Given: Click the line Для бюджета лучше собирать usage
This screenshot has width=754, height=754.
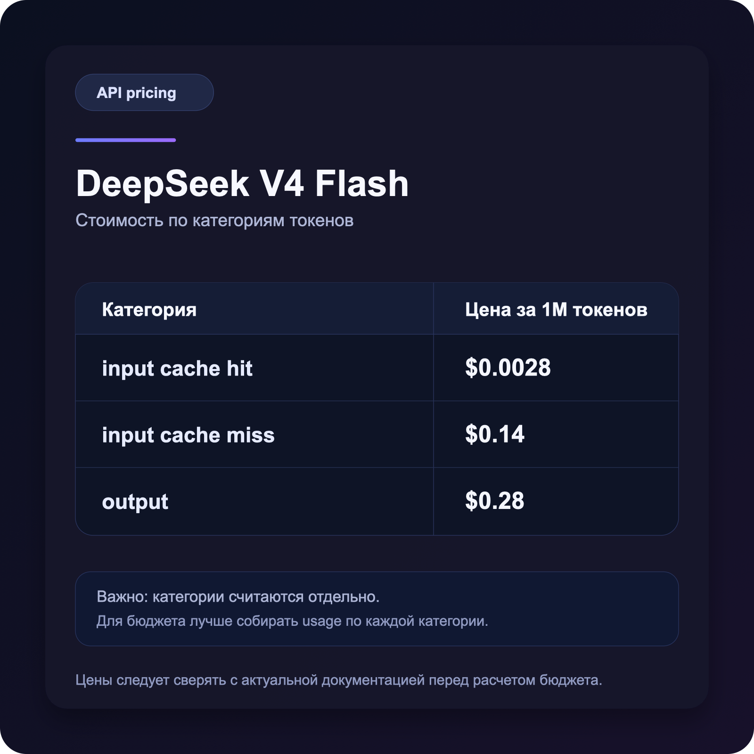Looking at the screenshot, I should 292,621.
